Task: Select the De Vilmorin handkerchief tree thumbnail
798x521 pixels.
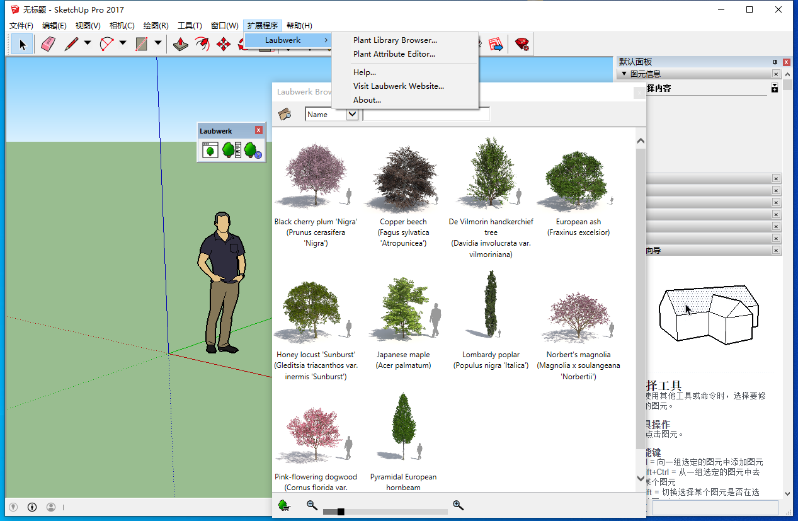Action: [x=491, y=173]
